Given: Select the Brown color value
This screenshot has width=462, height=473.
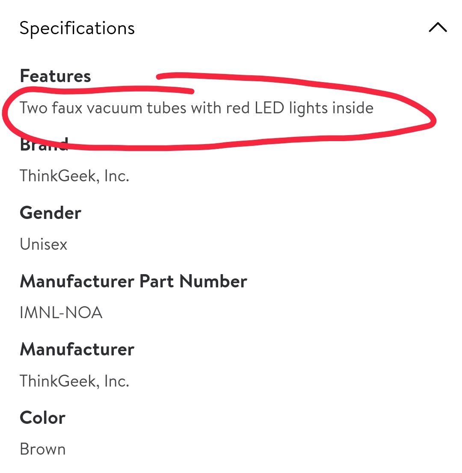Looking at the screenshot, I should [42, 449].
